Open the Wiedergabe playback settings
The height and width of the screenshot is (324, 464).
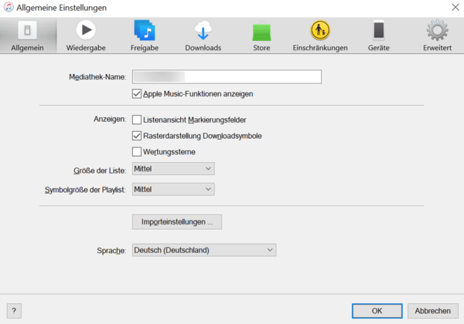point(86,35)
